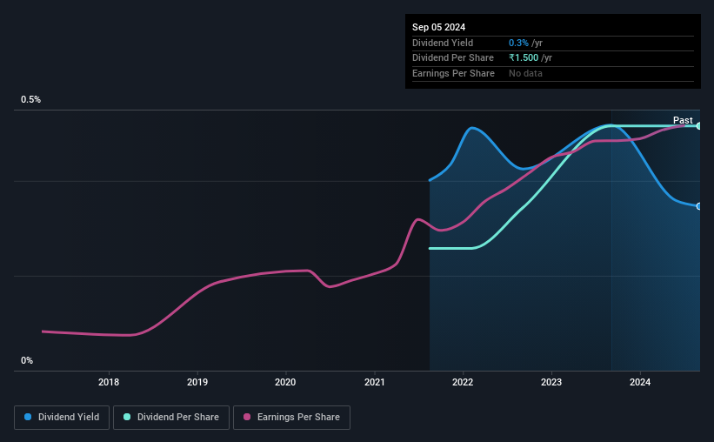
Task: Click the 2020 x-axis year label
Action: coord(285,382)
